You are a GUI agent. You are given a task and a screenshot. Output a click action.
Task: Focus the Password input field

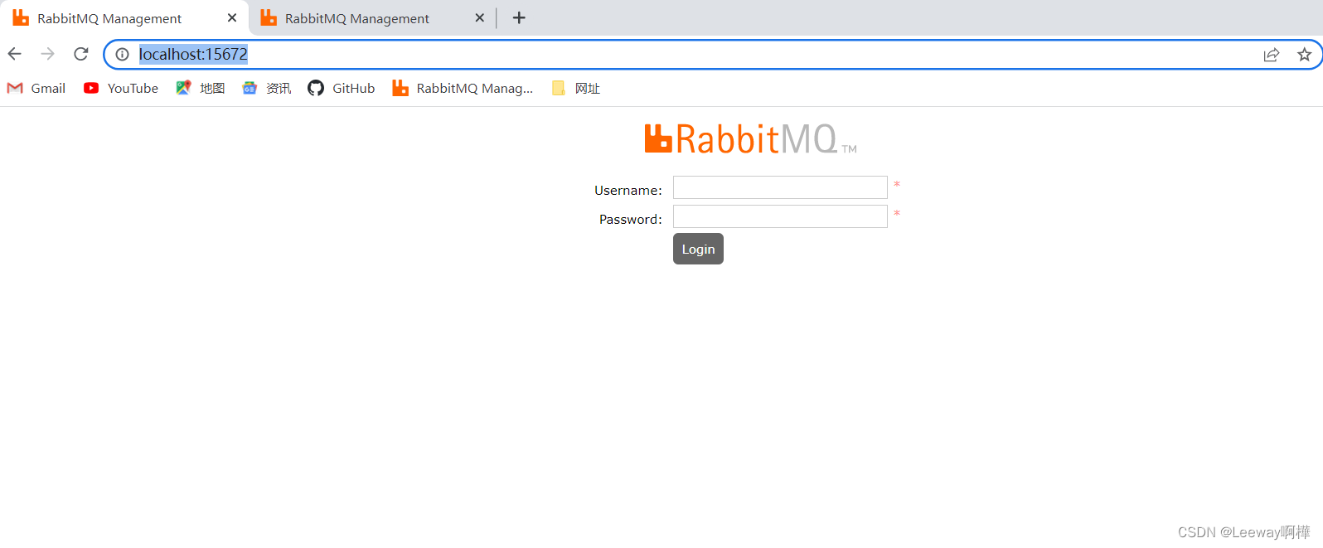pyautogui.click(x=780, y=216)
